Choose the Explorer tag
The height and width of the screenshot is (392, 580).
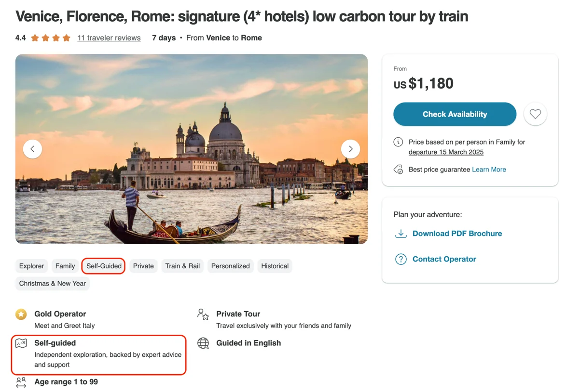click(31, 266)
